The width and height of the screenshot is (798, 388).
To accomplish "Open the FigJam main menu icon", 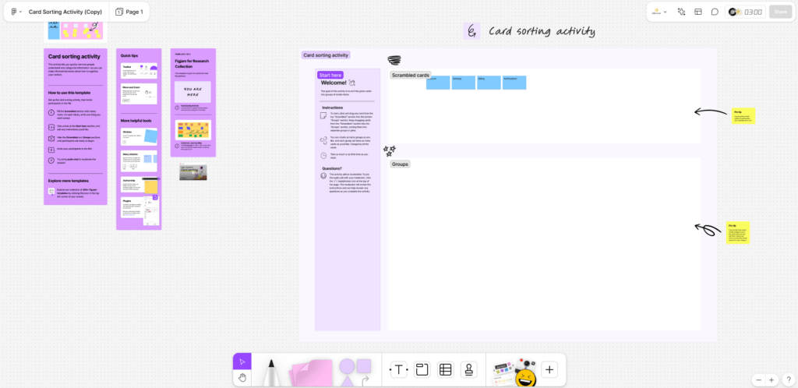I will coord(14,12).
